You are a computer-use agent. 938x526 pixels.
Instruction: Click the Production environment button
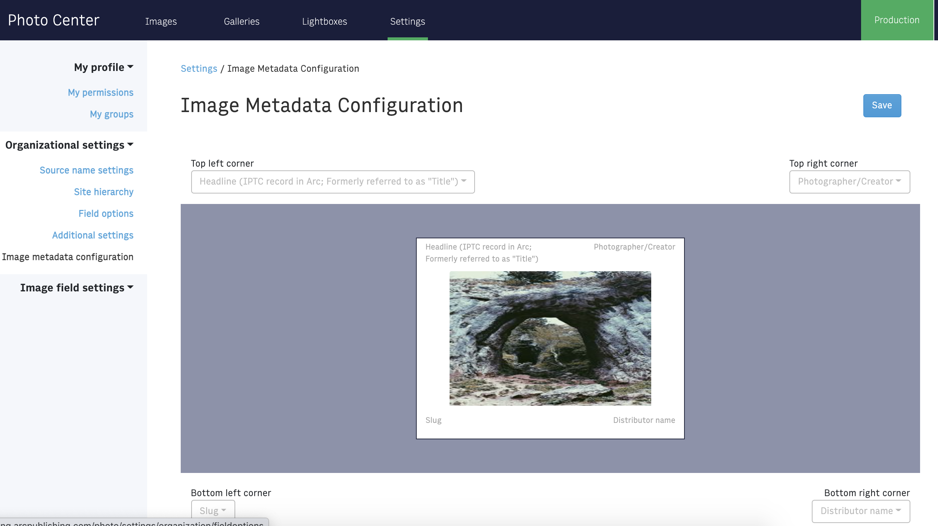(x=897, y=20)
